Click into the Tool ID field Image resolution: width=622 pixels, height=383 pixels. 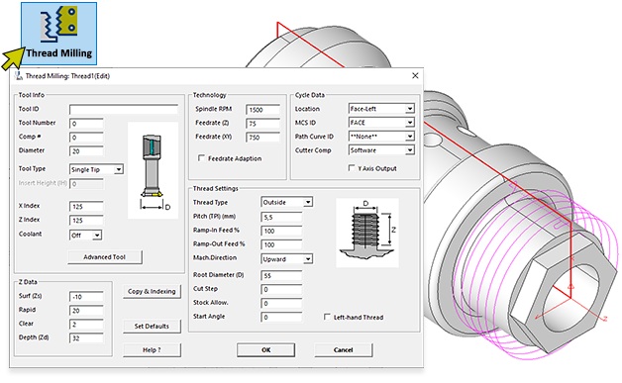coord(124,110)
